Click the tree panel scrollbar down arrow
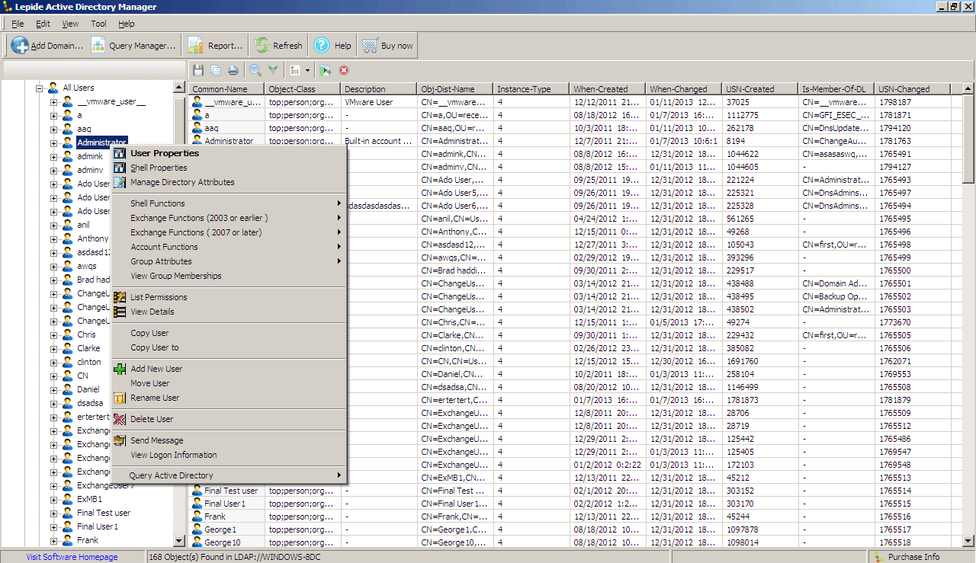 coord(180,541)
